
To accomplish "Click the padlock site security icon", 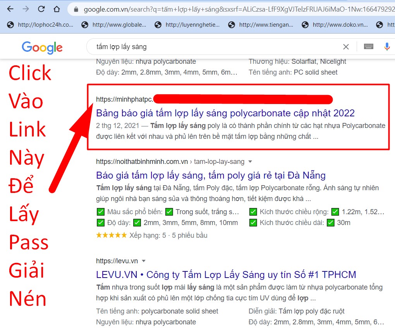I will [x=76, y=10].
